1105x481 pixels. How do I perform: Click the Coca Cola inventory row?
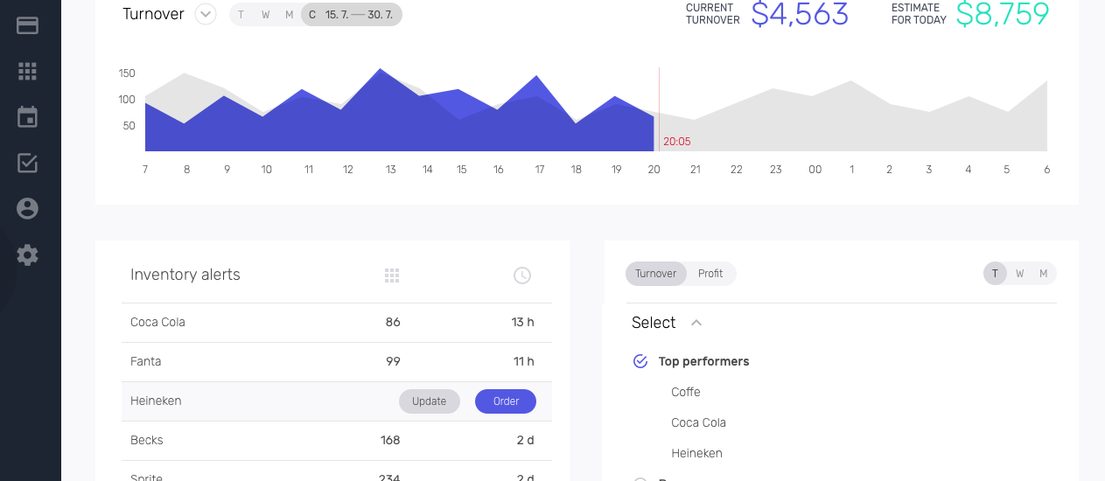337,323
